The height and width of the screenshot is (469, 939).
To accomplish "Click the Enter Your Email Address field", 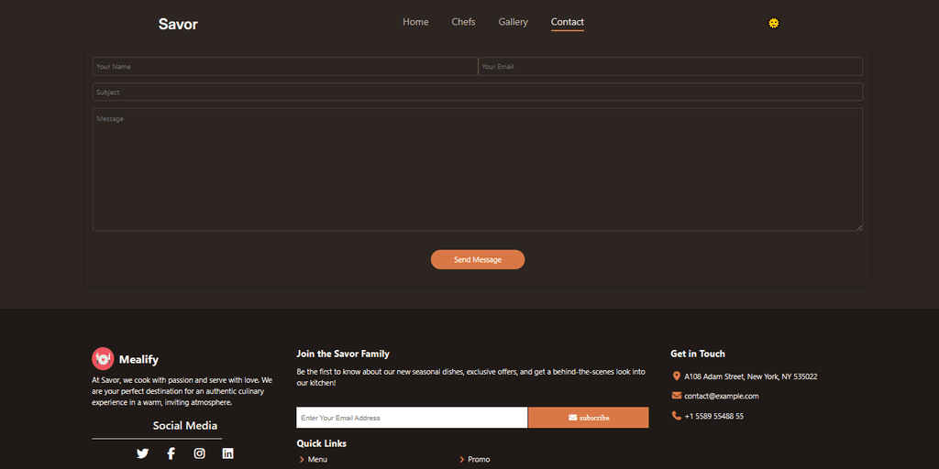I will pyautogui.click(x=411, y=418).
